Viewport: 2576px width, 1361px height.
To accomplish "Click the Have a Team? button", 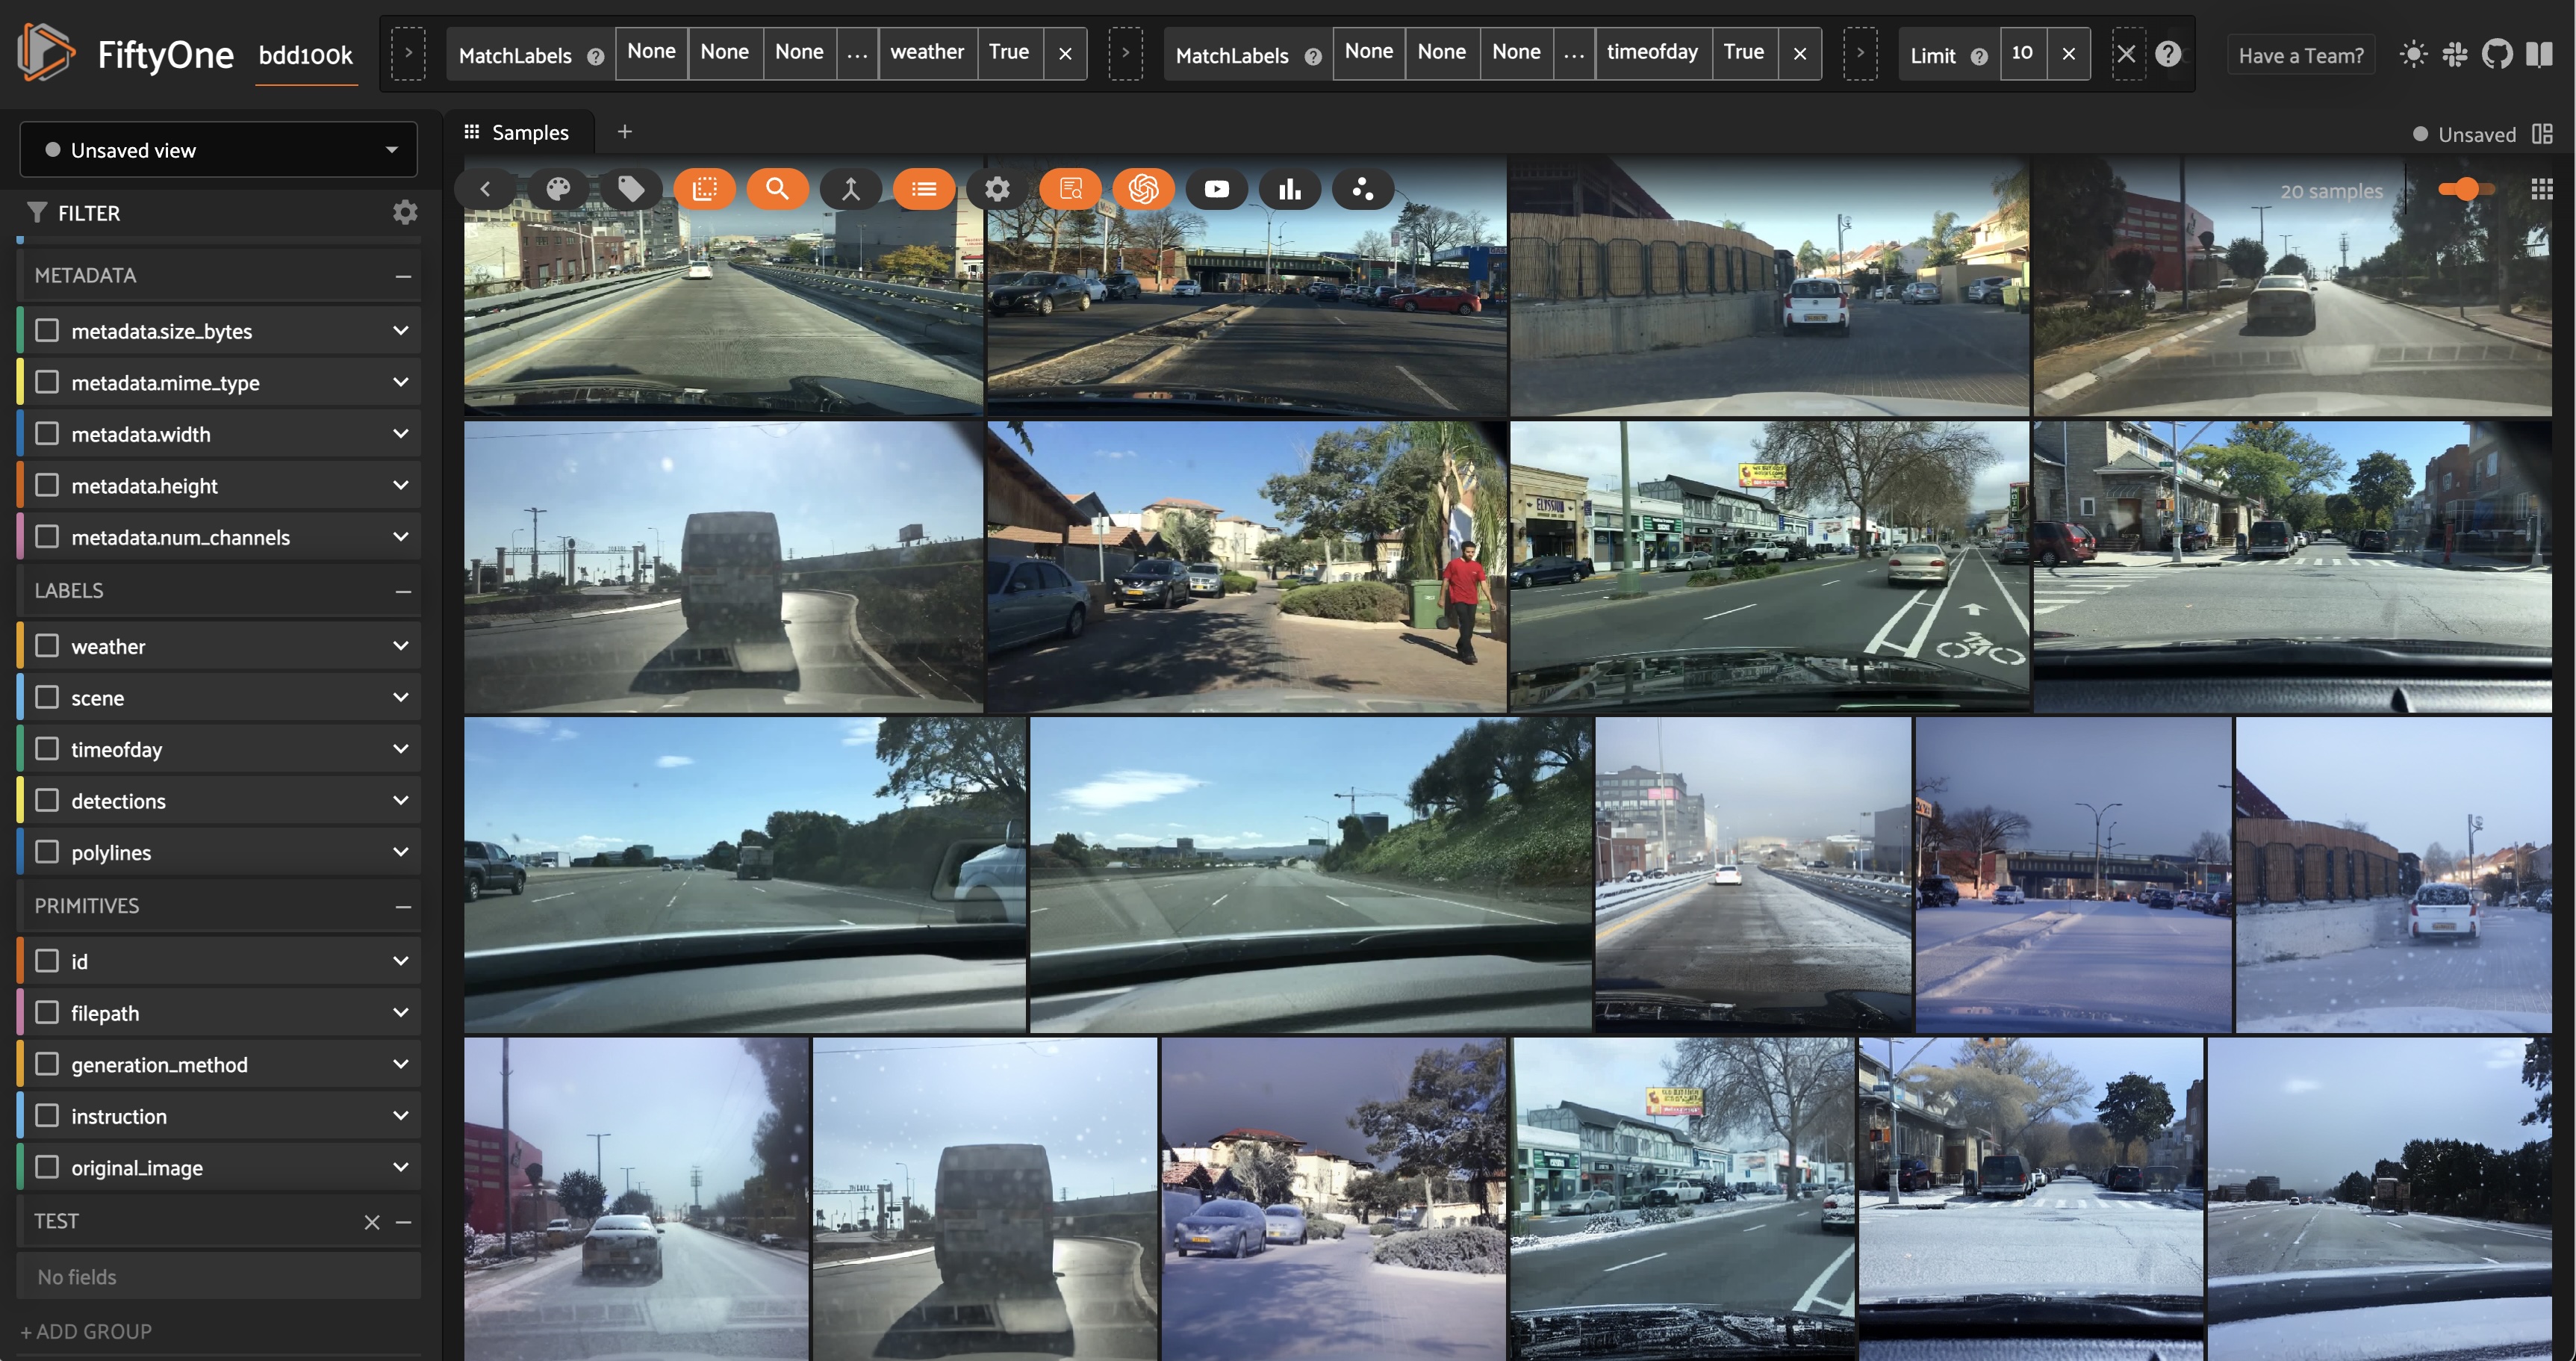I will 2301,55.
